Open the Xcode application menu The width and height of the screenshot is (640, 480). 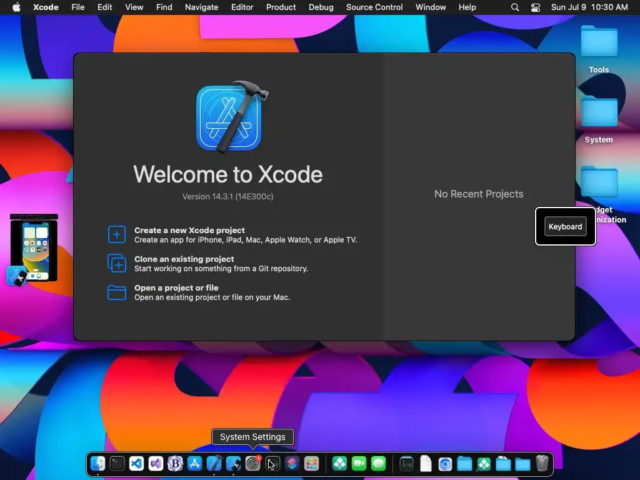(46, 7)
